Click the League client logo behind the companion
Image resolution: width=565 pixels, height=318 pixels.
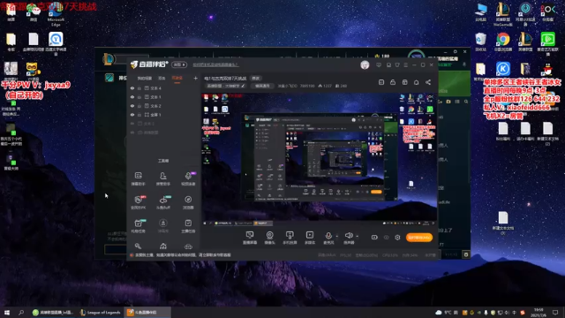tap(108, 59)
